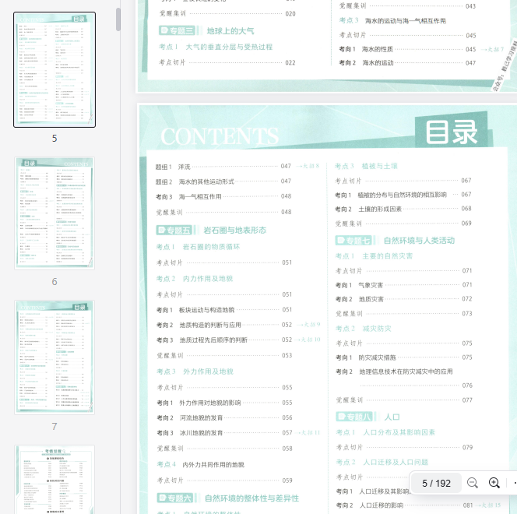Viewport: 517px width, 514px height.
Task: Select the 专题八 人口 heading
Action: point(368,417)
